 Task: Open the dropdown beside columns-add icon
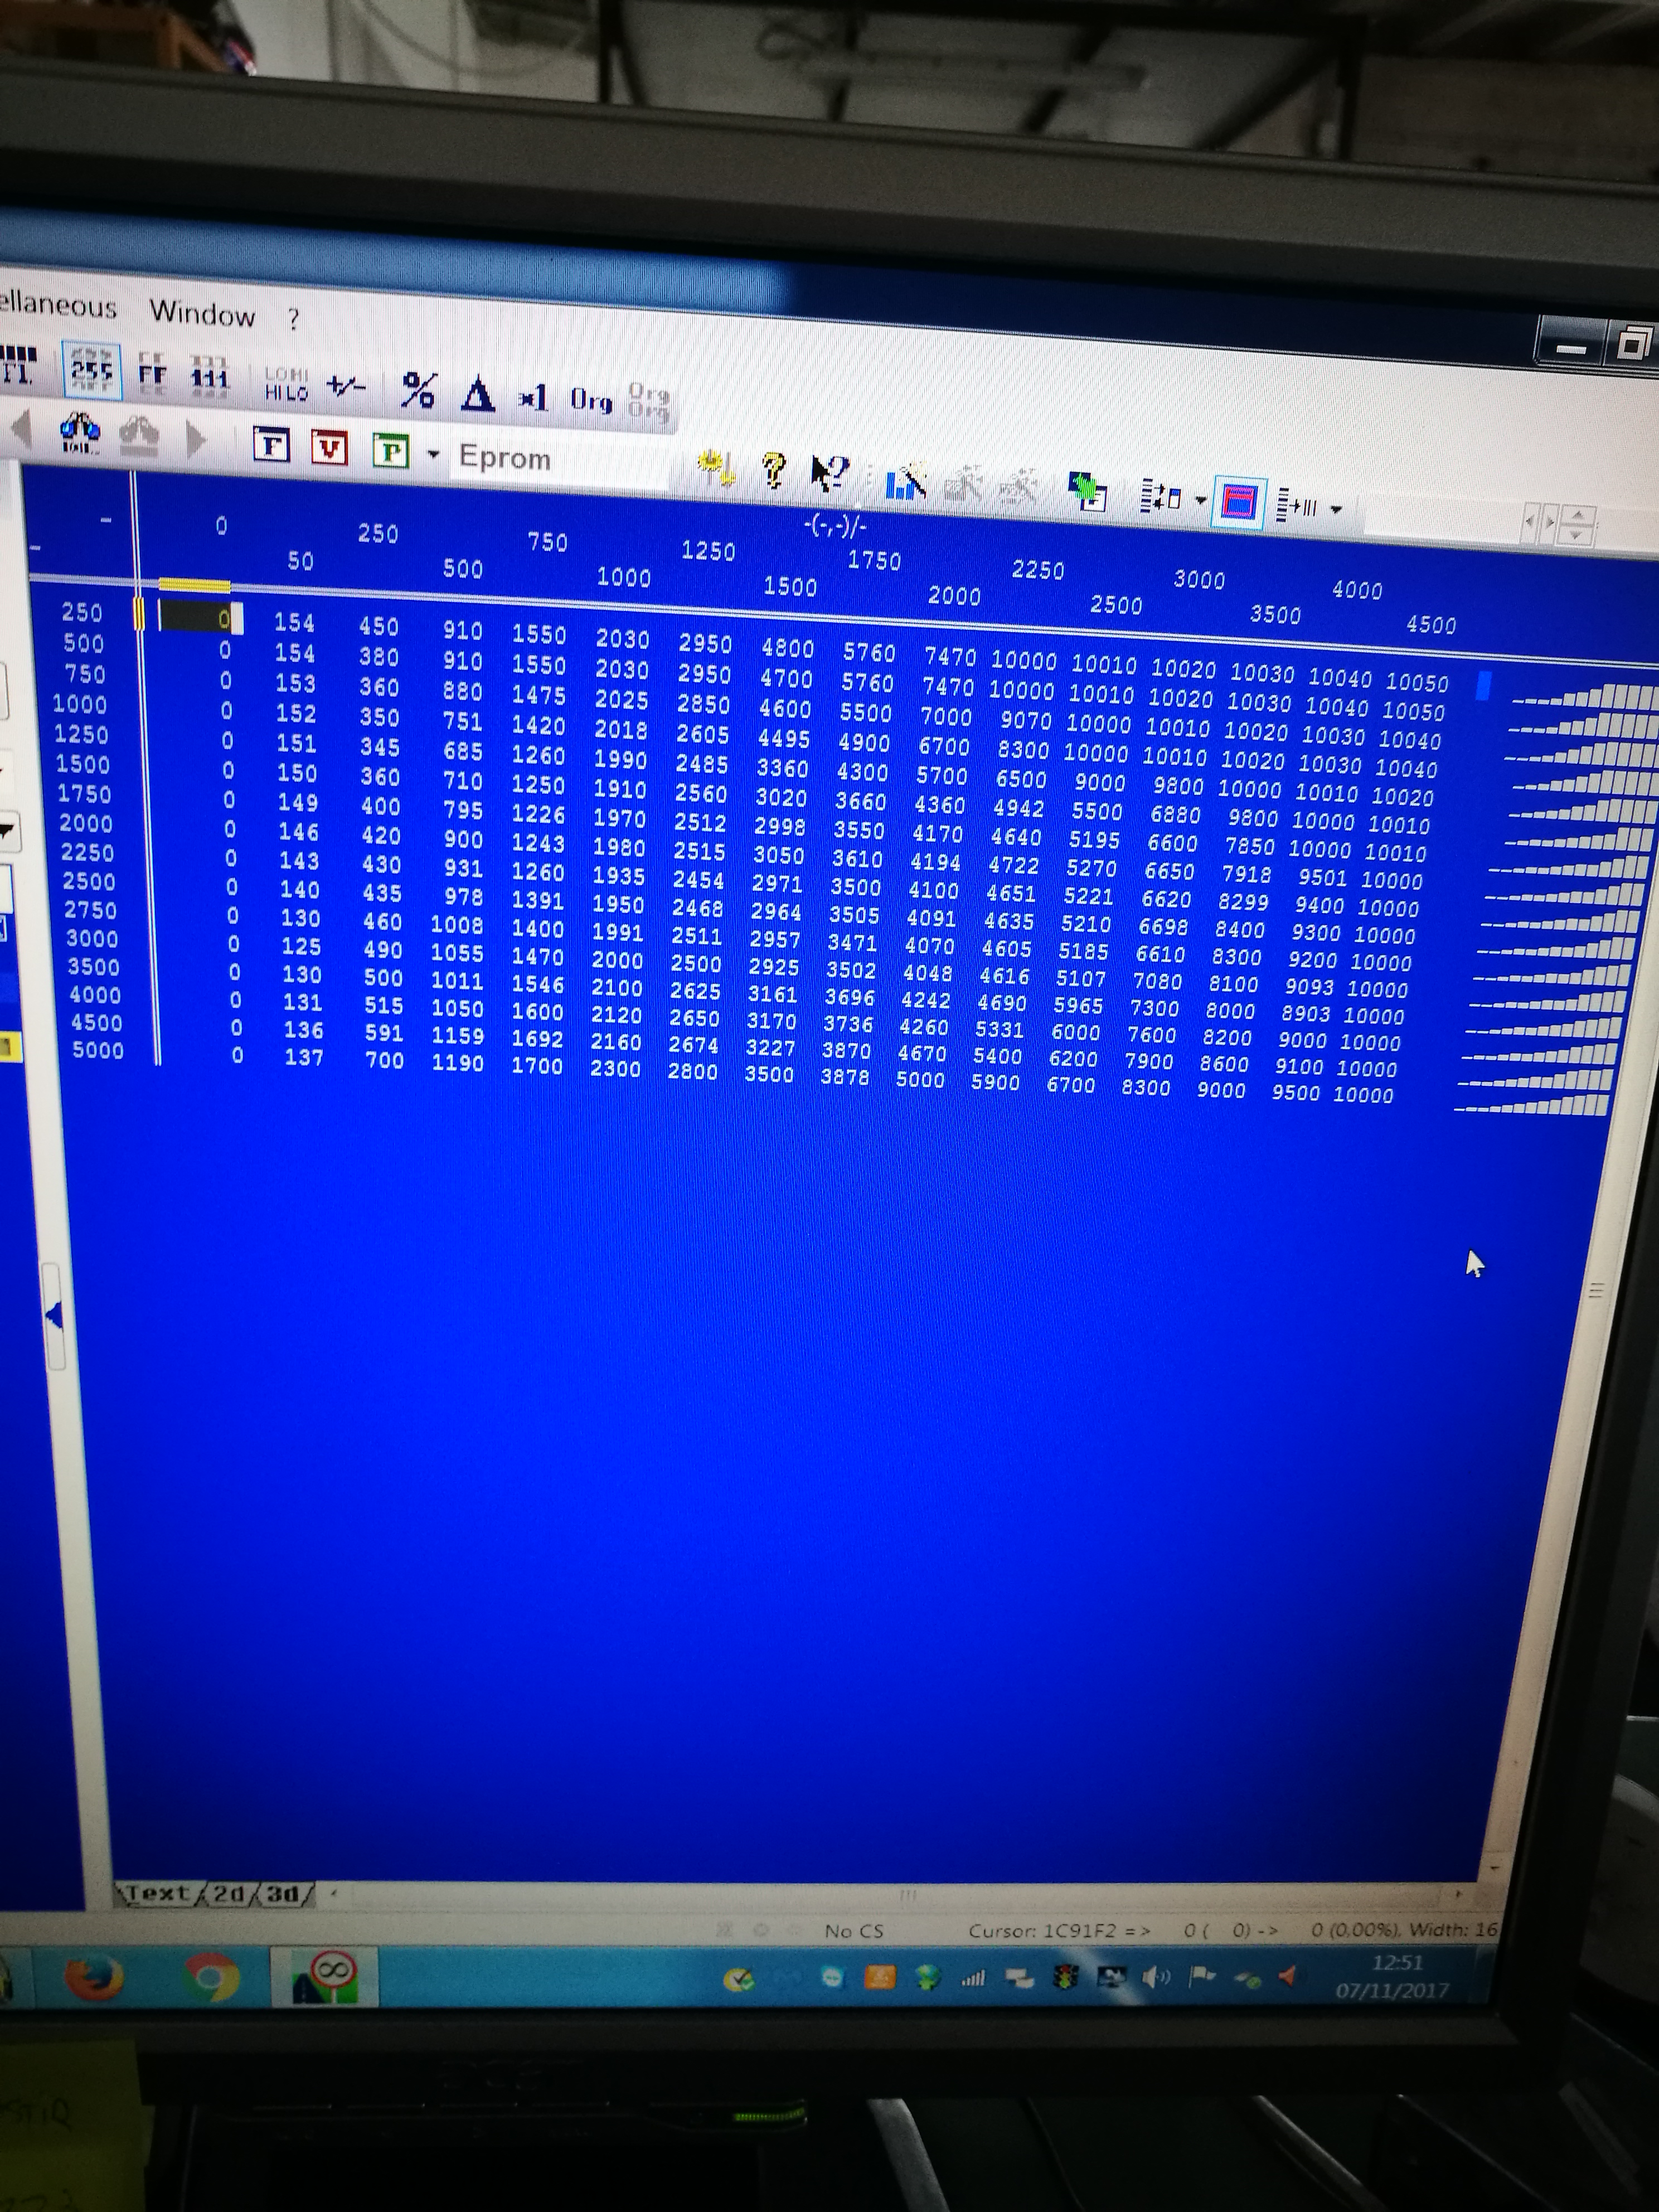1336,509
